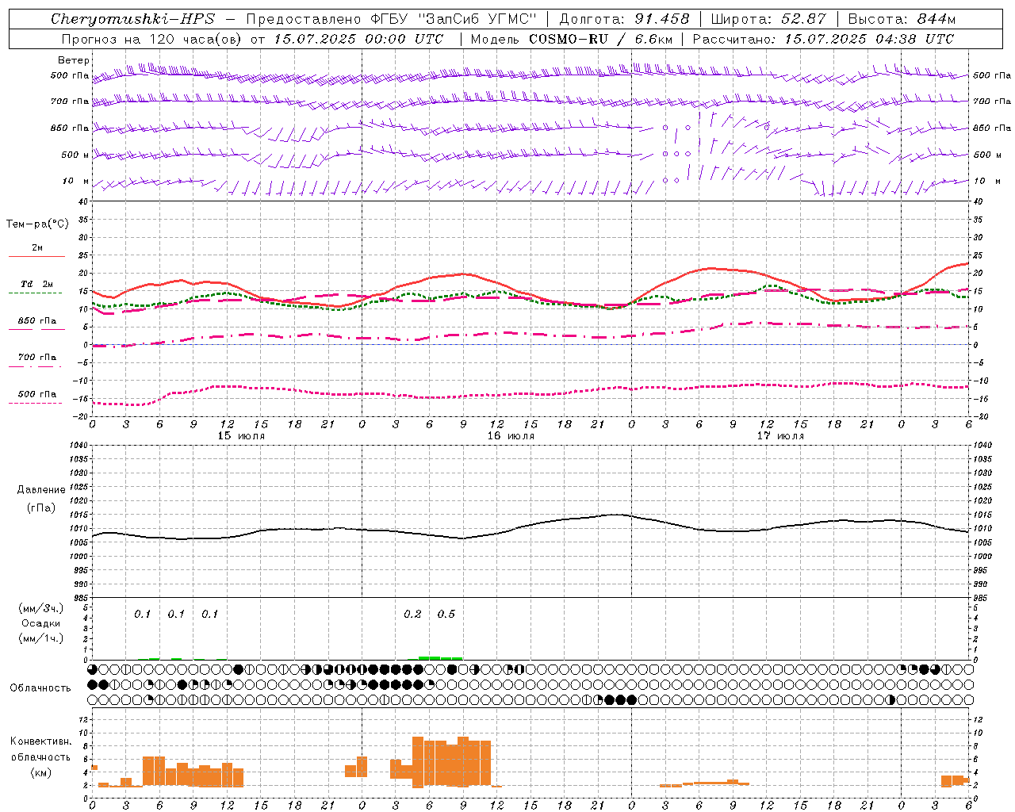Image resolution: width=1015 pixels, height=812 pixels.
Task: Click the left 700 гПа wind level label
Action: coord(70,101)
